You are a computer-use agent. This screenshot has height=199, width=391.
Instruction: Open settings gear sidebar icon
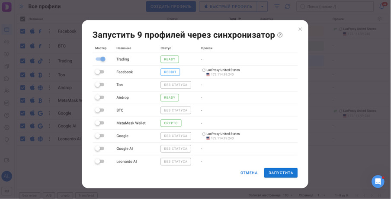7,128
